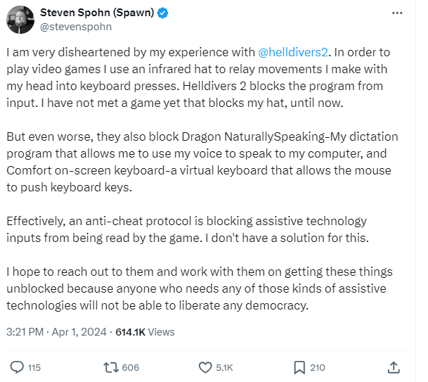The height and width of the screenshot is (382, 428).
Task: Open Steven Spohn's profile picture
Action: pos(20,20)
